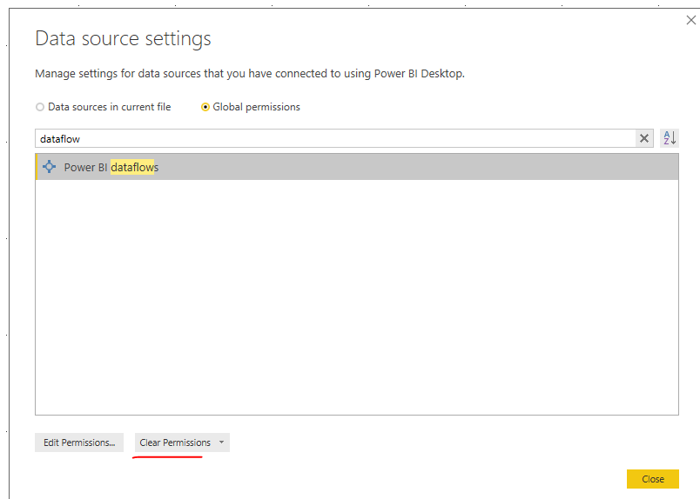Click the Power BI dataflows connector icon
This screenshot has height=499, width=700.
[x=49, y=167]
